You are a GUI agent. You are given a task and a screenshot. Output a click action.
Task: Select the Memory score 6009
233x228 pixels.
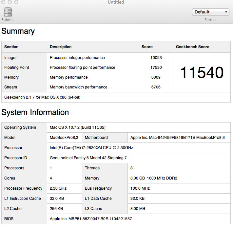(156, 77)
